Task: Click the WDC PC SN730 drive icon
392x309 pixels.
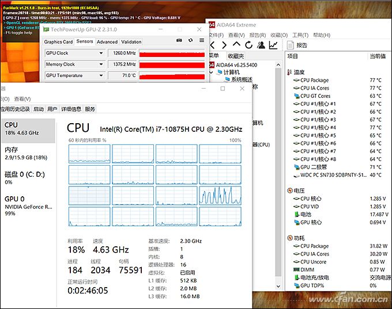Action: tap(296, 176)
